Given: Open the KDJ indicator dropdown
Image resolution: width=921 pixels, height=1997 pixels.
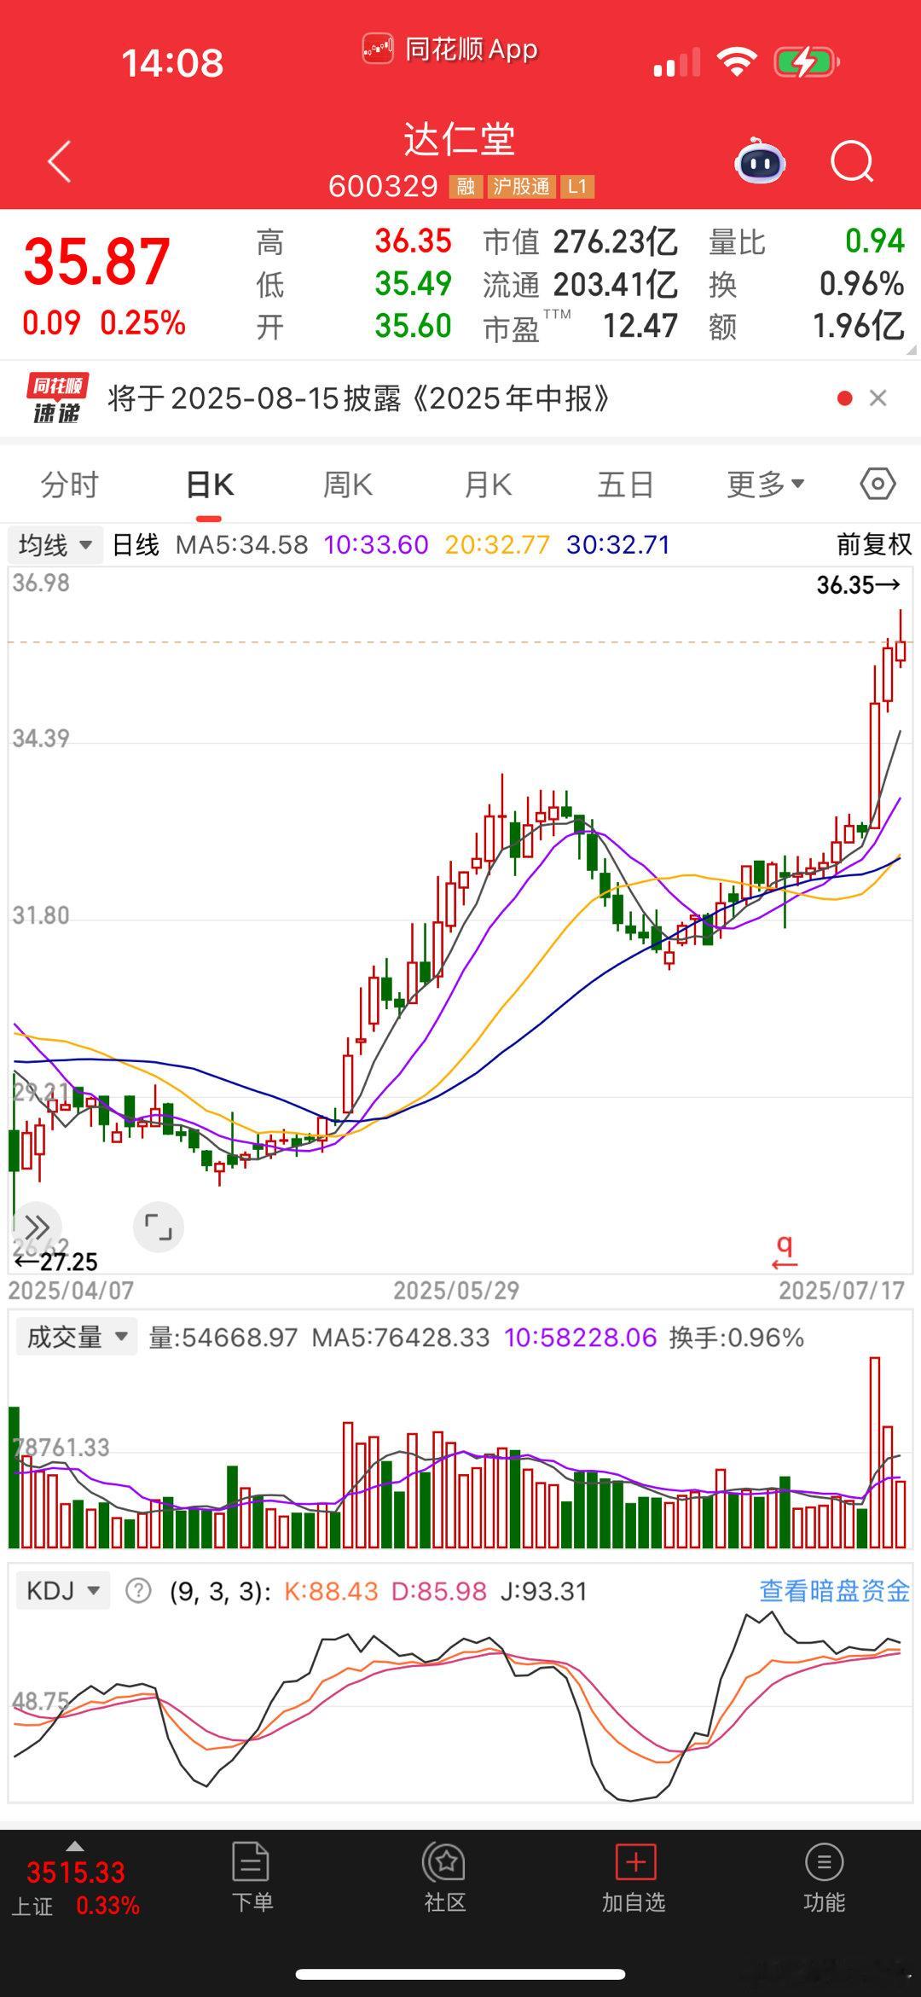Looking at the screenshot, I should point(64,1591).
